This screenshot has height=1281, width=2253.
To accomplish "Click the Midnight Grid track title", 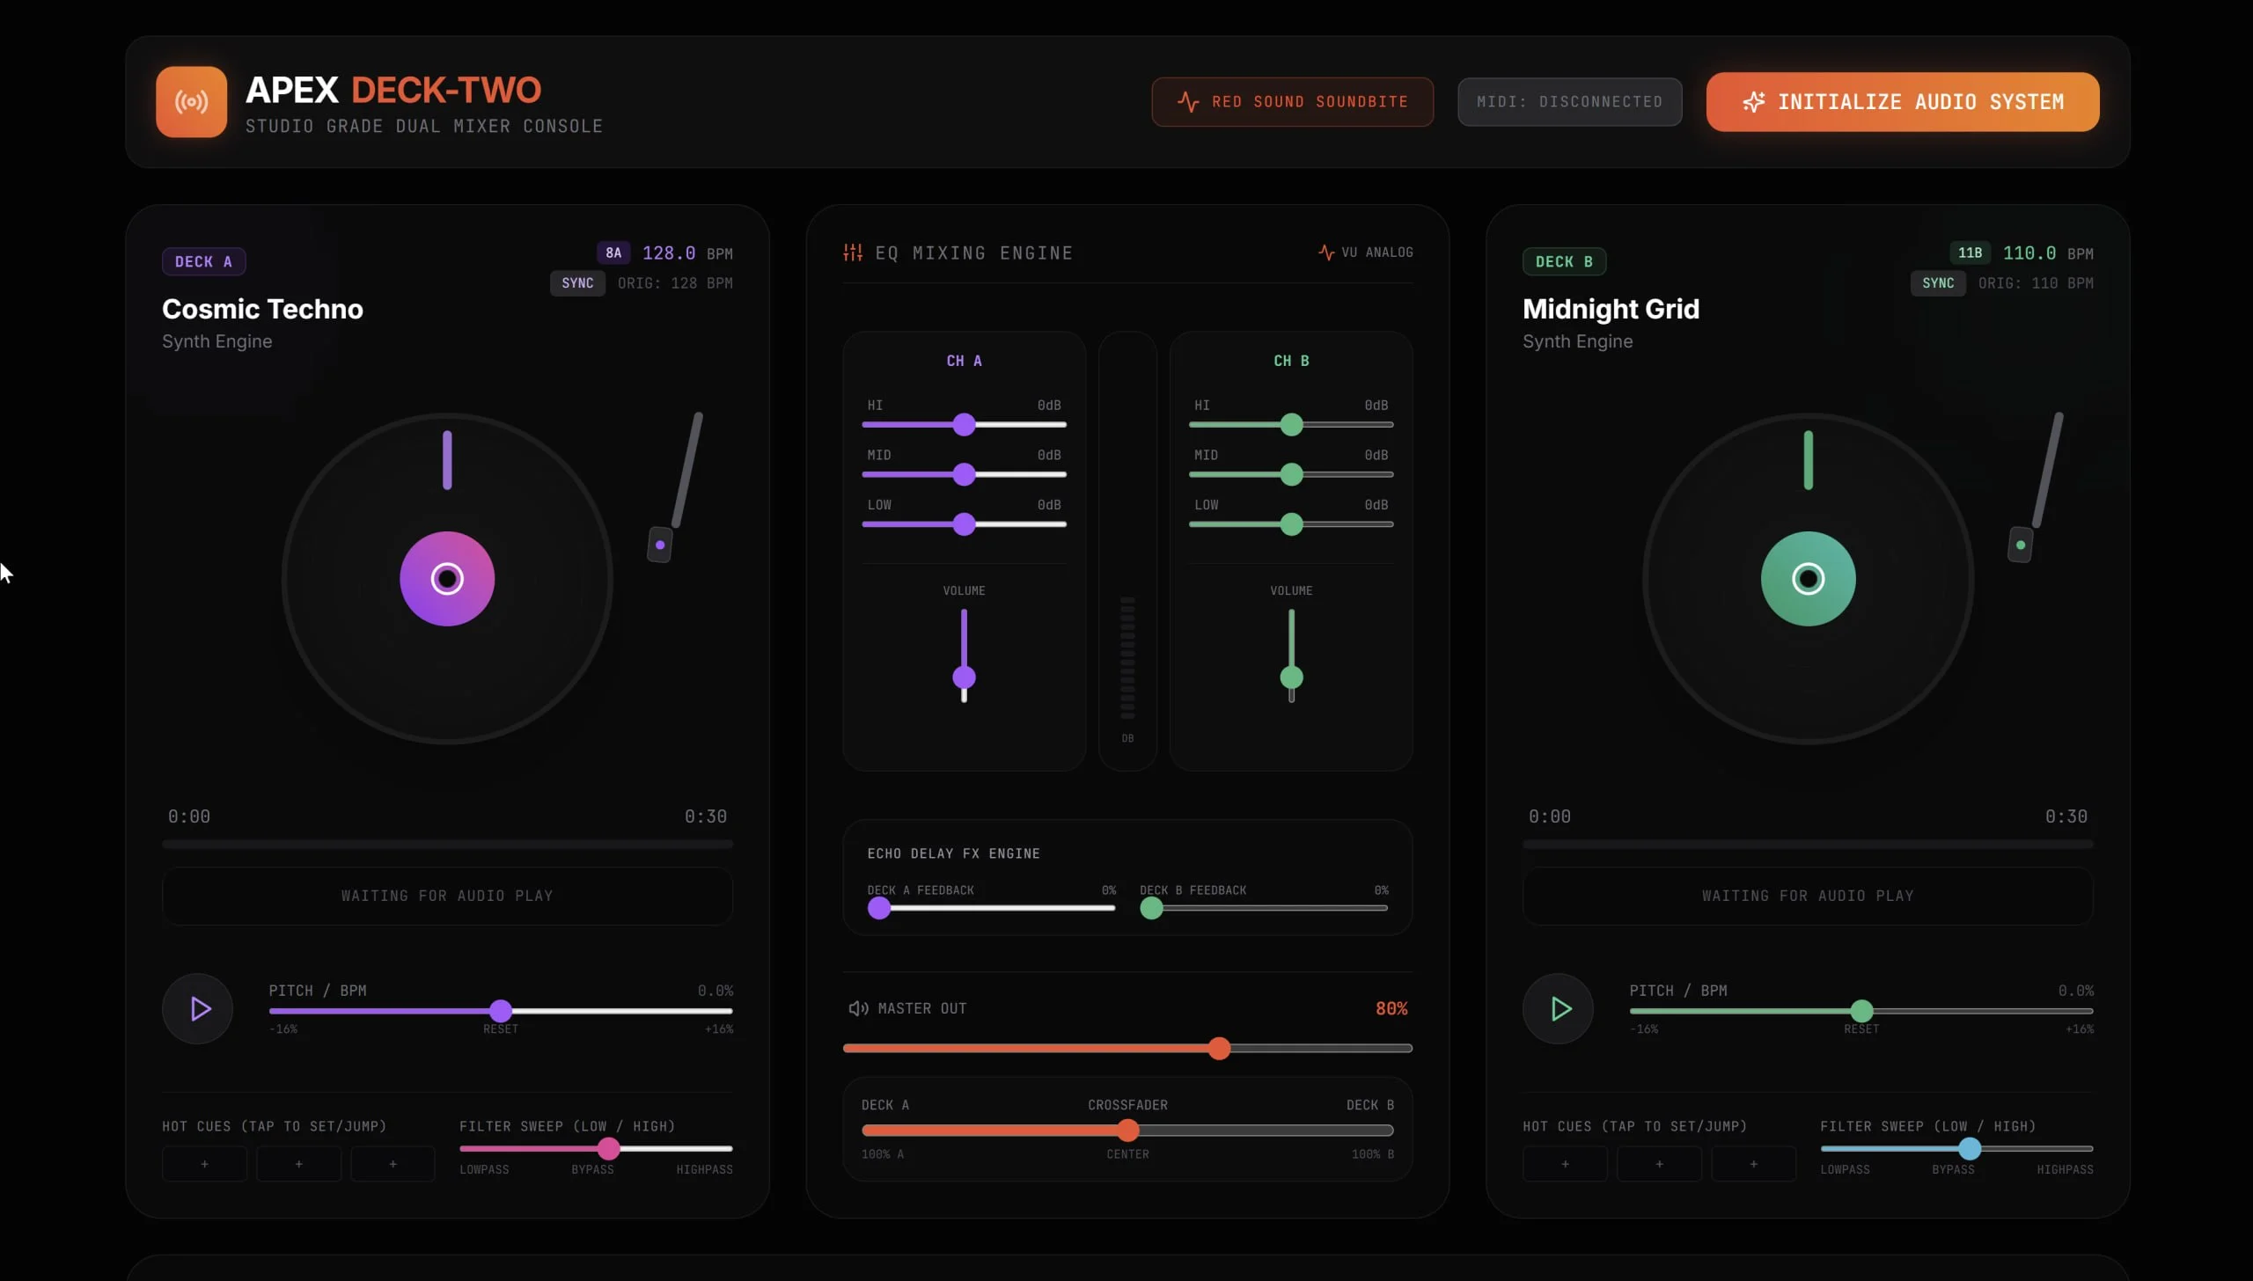I will click(1611, 309).
